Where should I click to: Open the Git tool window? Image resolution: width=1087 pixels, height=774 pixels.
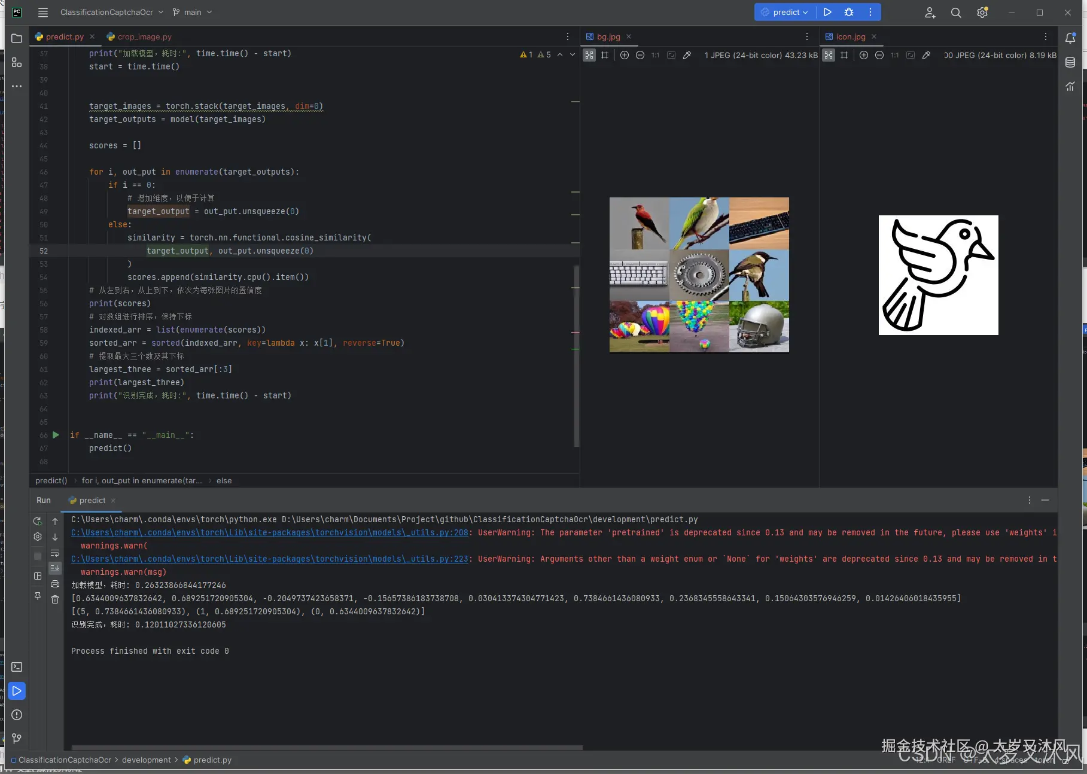pos(17,739)
